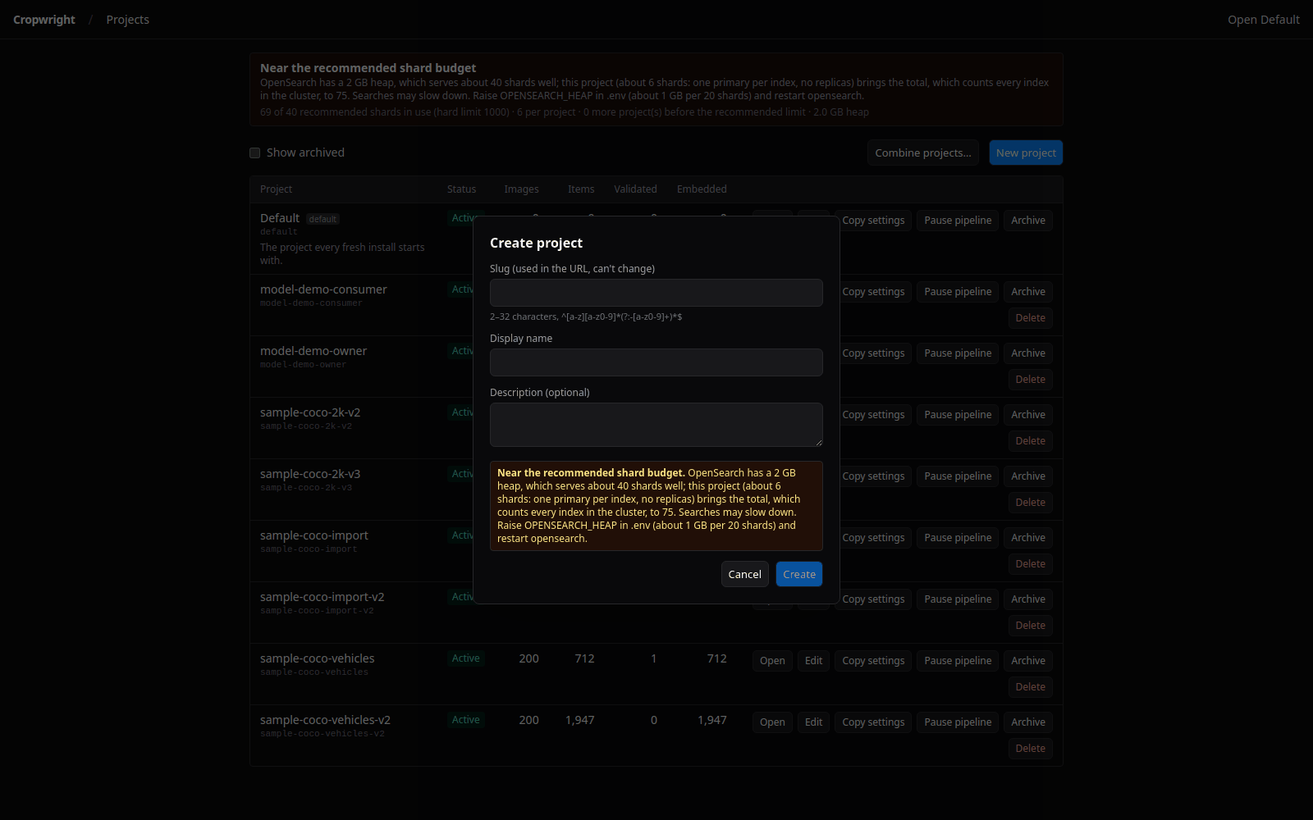Archive the model-demo-owner project
This screenshot has height=820, width=1313.
tap(1028, 353)
